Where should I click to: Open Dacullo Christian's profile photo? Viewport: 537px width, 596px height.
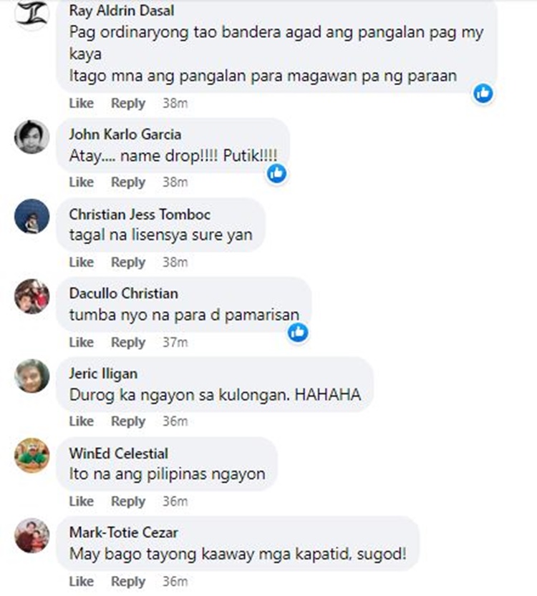[32, 296]
